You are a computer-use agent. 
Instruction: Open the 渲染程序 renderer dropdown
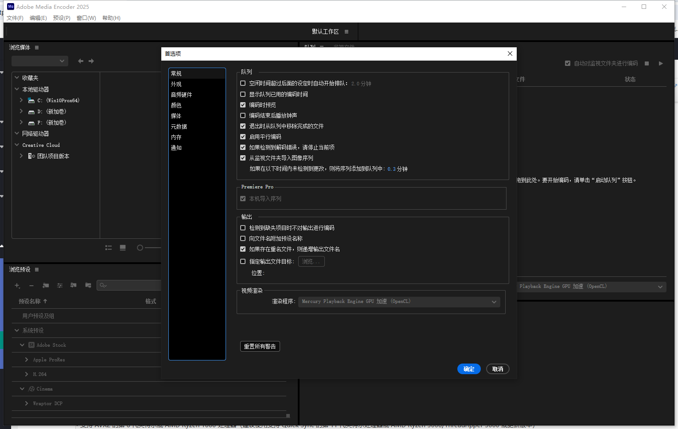click(x=399, y=302)
